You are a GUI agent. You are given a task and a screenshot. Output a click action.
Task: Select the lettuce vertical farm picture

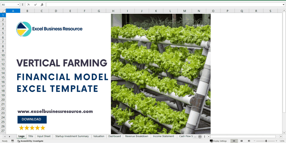[x=161, y=74]
